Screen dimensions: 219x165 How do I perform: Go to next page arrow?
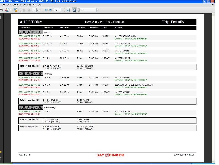pyautogui.click(x=28, y=10)
